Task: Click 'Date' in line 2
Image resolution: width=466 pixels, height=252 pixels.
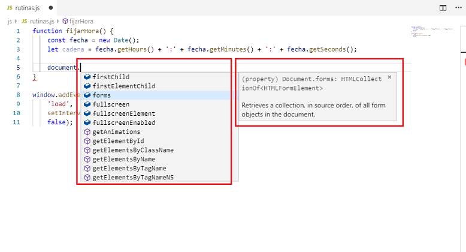Action: [120, 40]
